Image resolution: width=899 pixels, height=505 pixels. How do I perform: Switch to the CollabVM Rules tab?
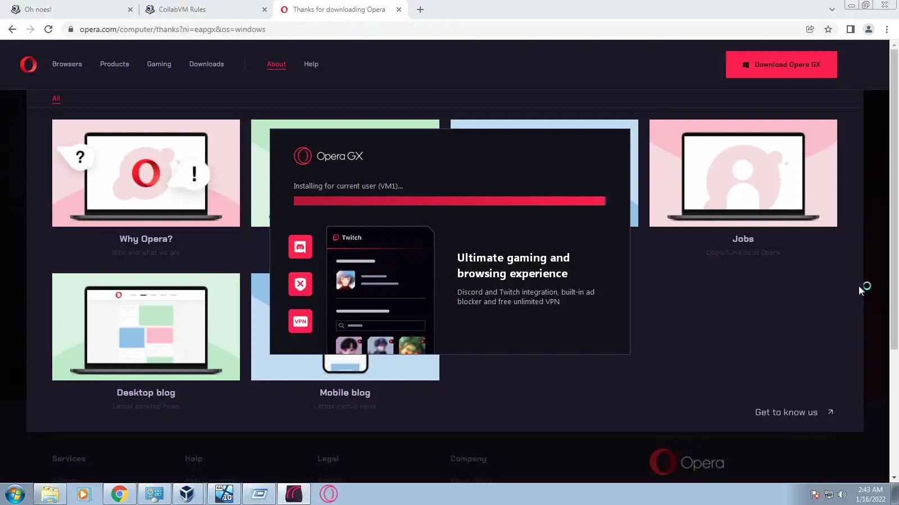click(206, 10)
